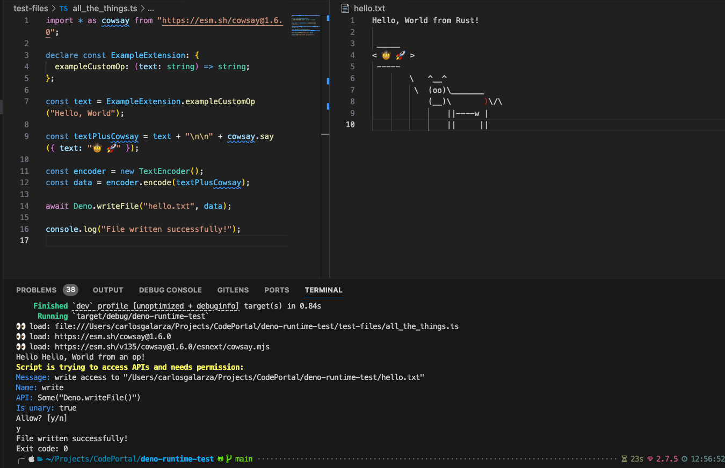The height and width of the screenshot is (468, 725).
Task: Click the git branch icon beside main
Action: [229, 459]
